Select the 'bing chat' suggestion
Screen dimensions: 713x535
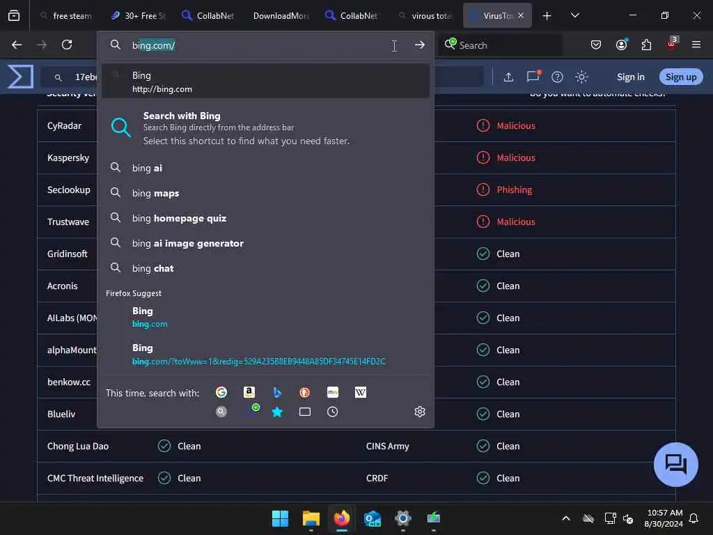click(x=265, y=268)
